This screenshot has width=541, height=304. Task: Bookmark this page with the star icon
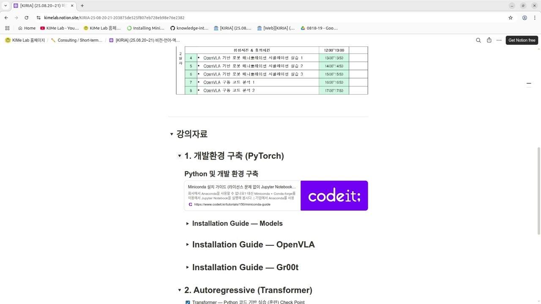pos(511,18)
